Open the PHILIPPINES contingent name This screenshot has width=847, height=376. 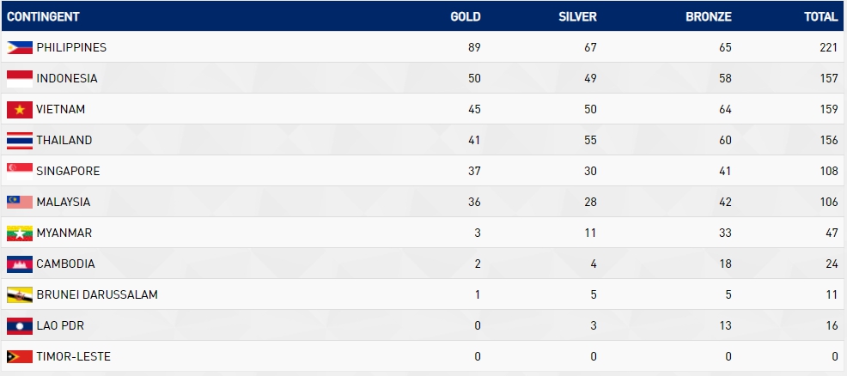(71, 47)
